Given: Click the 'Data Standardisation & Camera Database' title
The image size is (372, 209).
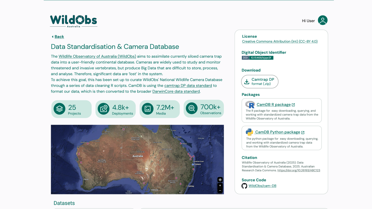Looking at the screenshot, I should [x=115, y=47].
